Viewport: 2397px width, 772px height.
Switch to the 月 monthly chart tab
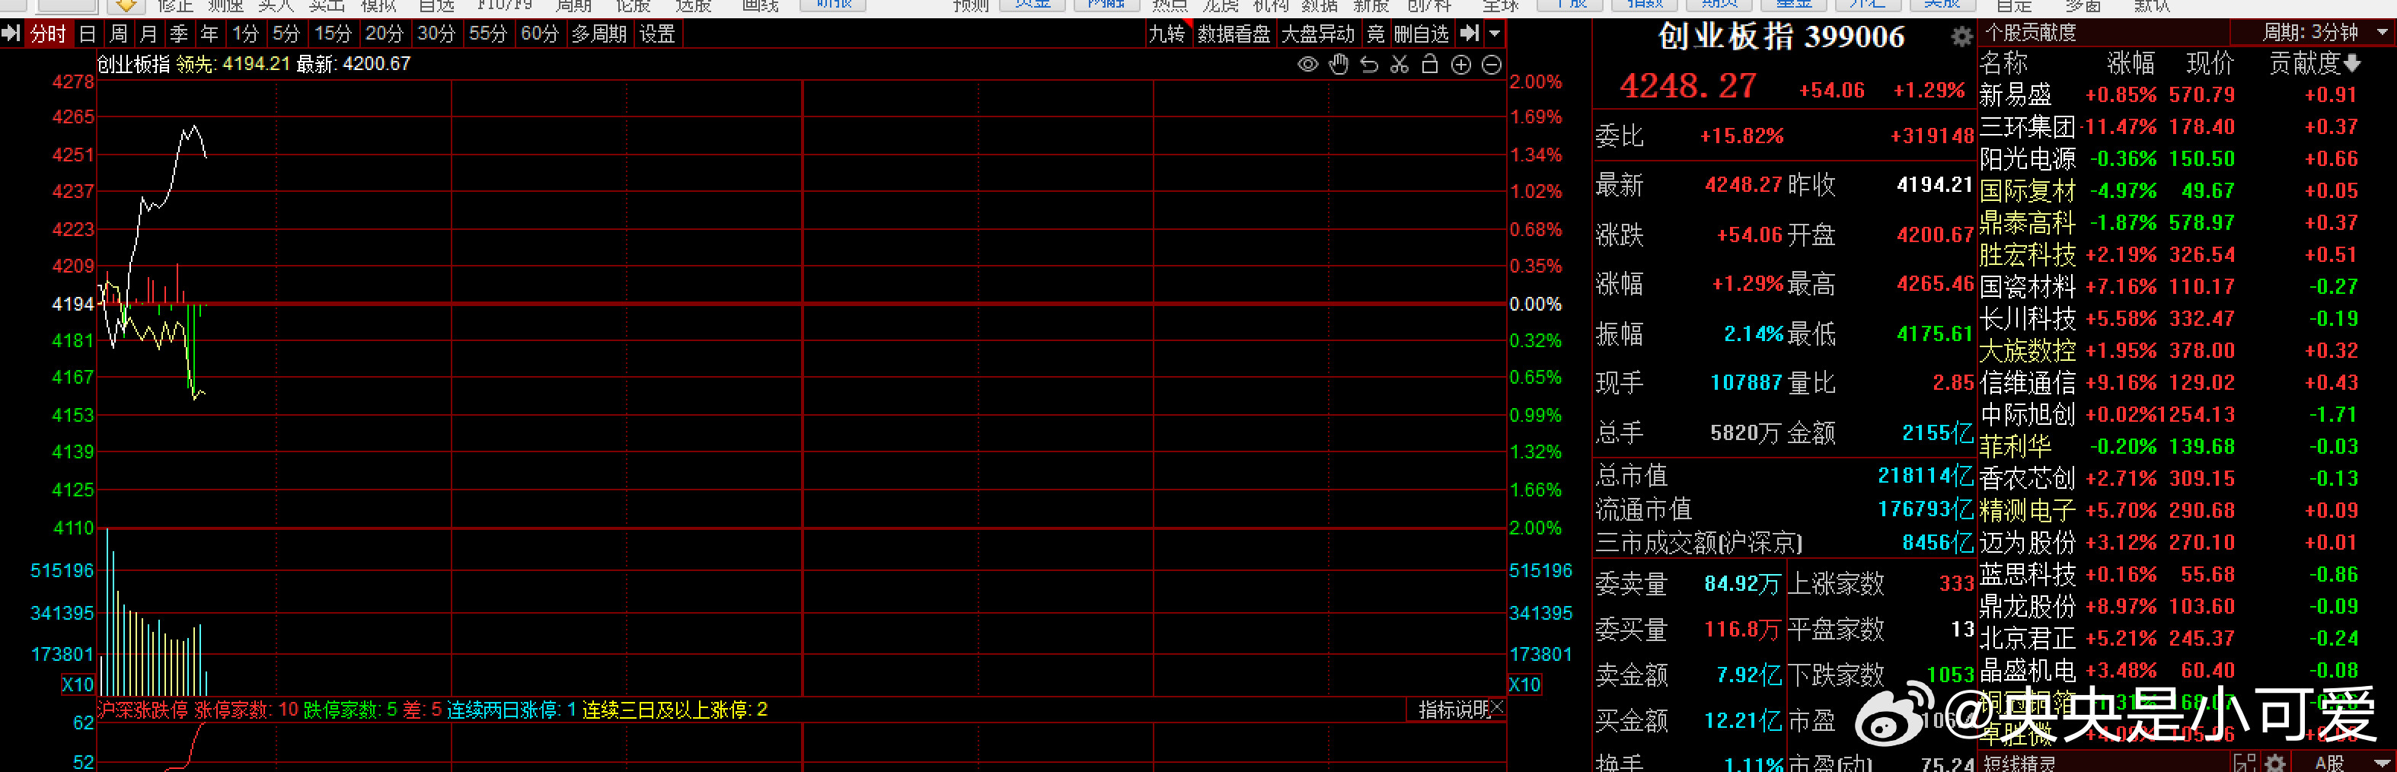(x=148, y=34)
